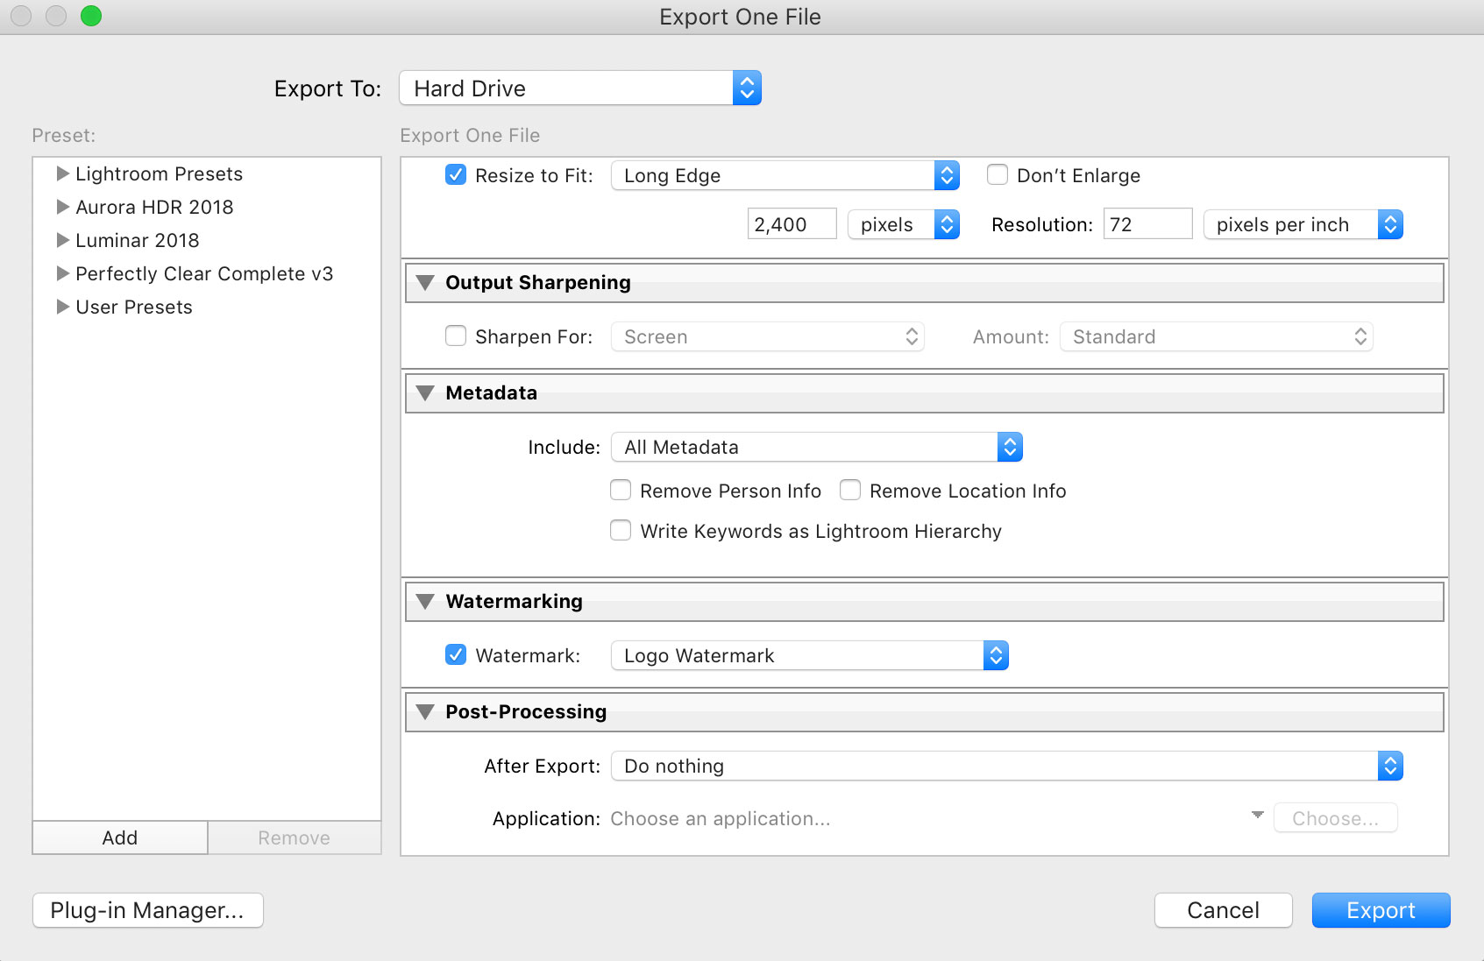
Task: Enable the Sharpen For checkbox
Action: point(456,336)
